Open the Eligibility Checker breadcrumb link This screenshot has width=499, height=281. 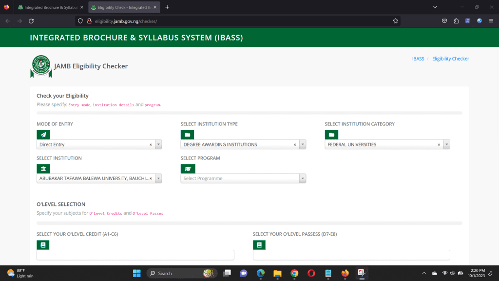[x=450, y=59]
